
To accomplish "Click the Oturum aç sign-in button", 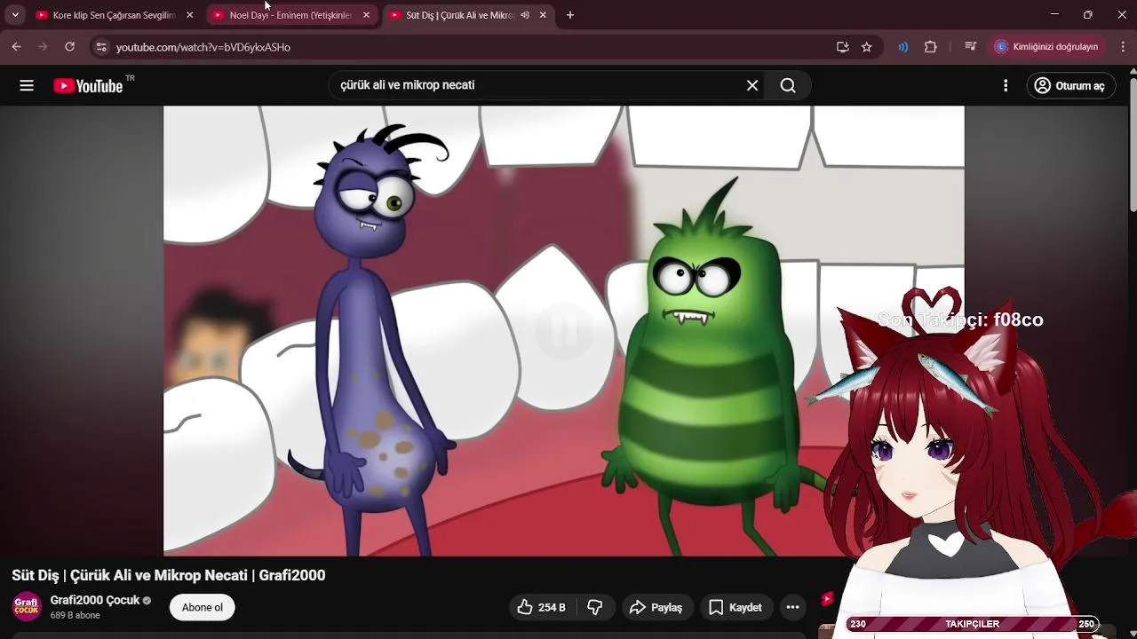I will point(1071,85).
